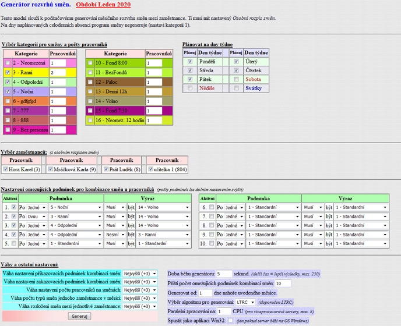Enable category 2 - Neomezená checkbox

8,63
